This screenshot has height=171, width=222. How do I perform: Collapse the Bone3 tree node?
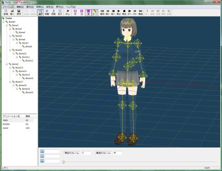coord(10,29)
